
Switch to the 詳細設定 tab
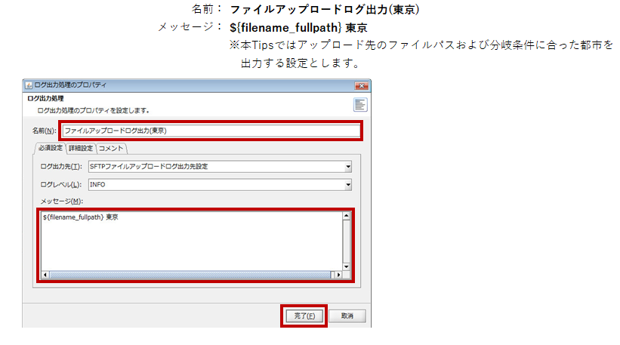point(81,148)
